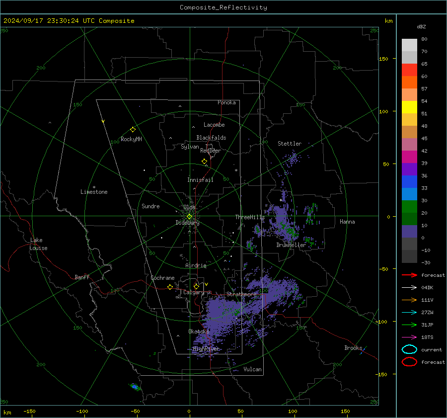Click the Lake Louise label

click(x=38, y=244)
